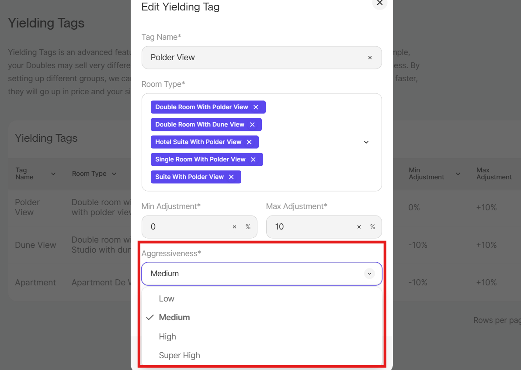
Task: Collapse the Aggressiveness dropdown
Action: (x=370, y=274)
